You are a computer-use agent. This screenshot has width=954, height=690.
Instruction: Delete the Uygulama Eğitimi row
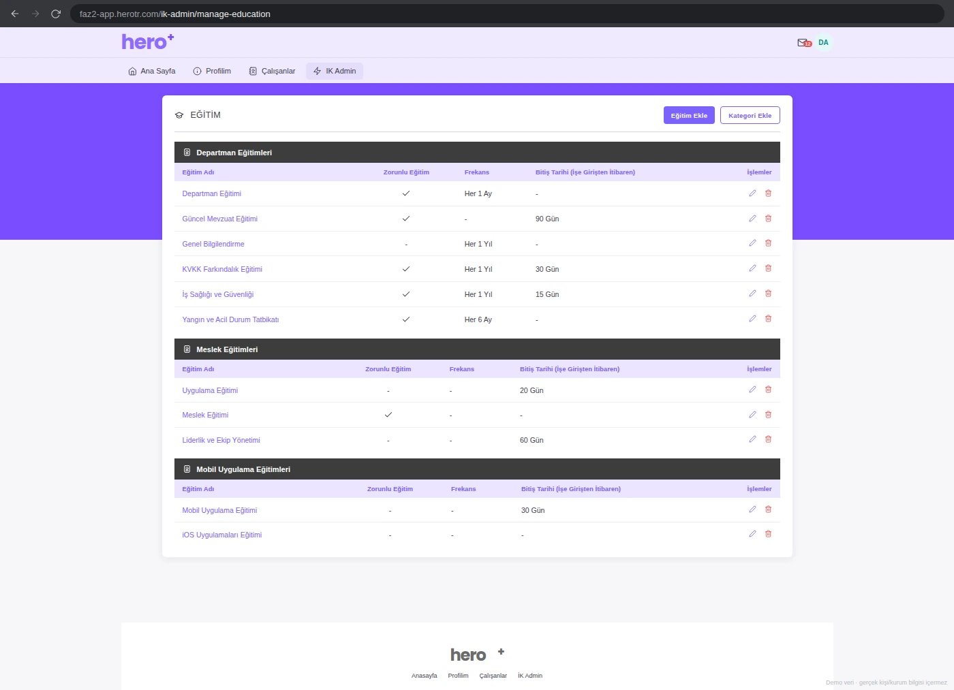(x=768, y=390)
